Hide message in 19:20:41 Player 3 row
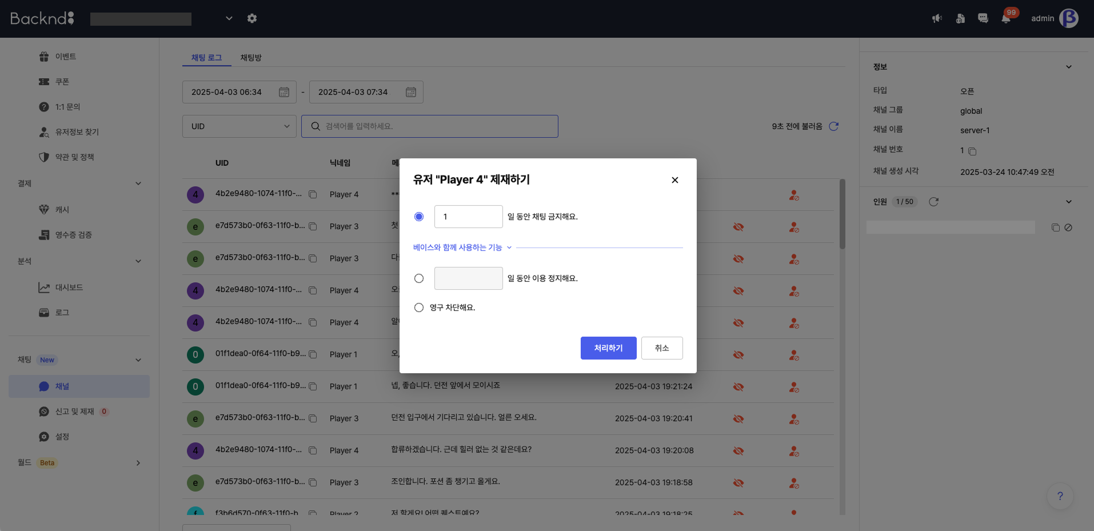 (x=738, y=419)
